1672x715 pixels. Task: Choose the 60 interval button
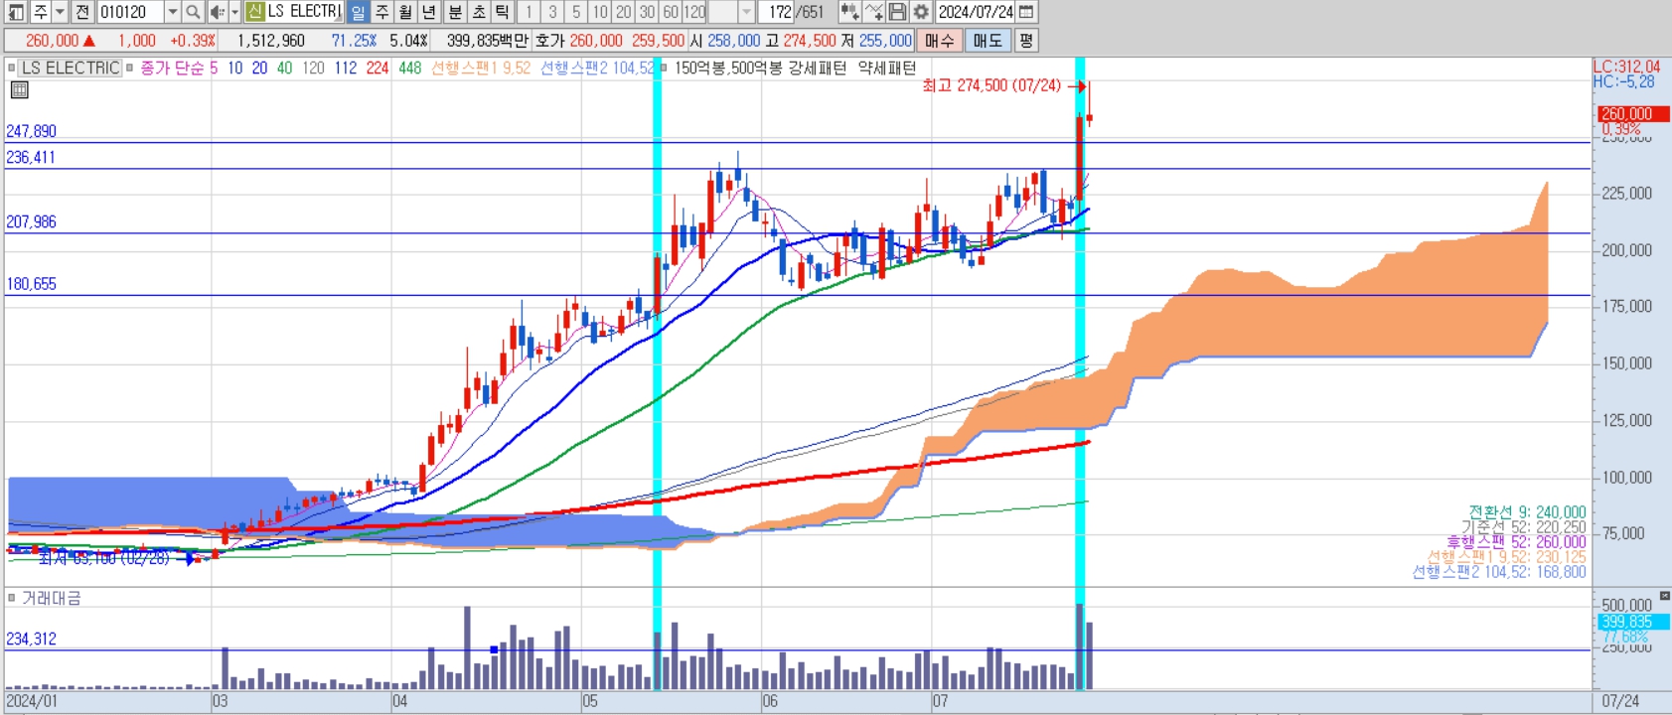click(671, 12)
